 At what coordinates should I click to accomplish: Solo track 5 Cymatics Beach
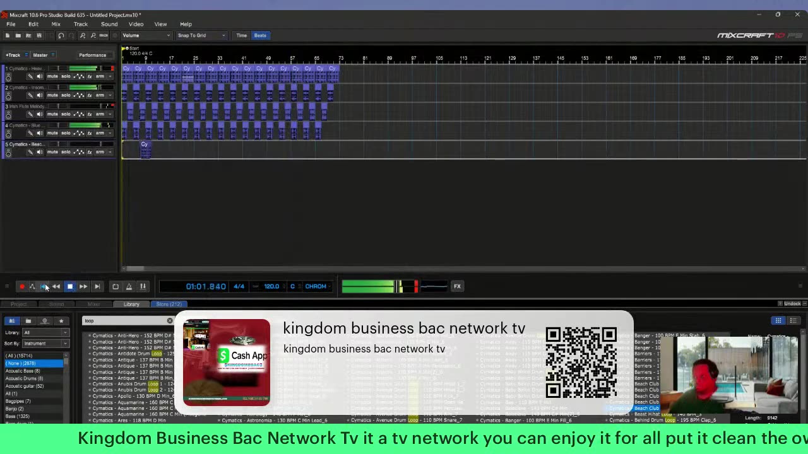coord(66,152)
